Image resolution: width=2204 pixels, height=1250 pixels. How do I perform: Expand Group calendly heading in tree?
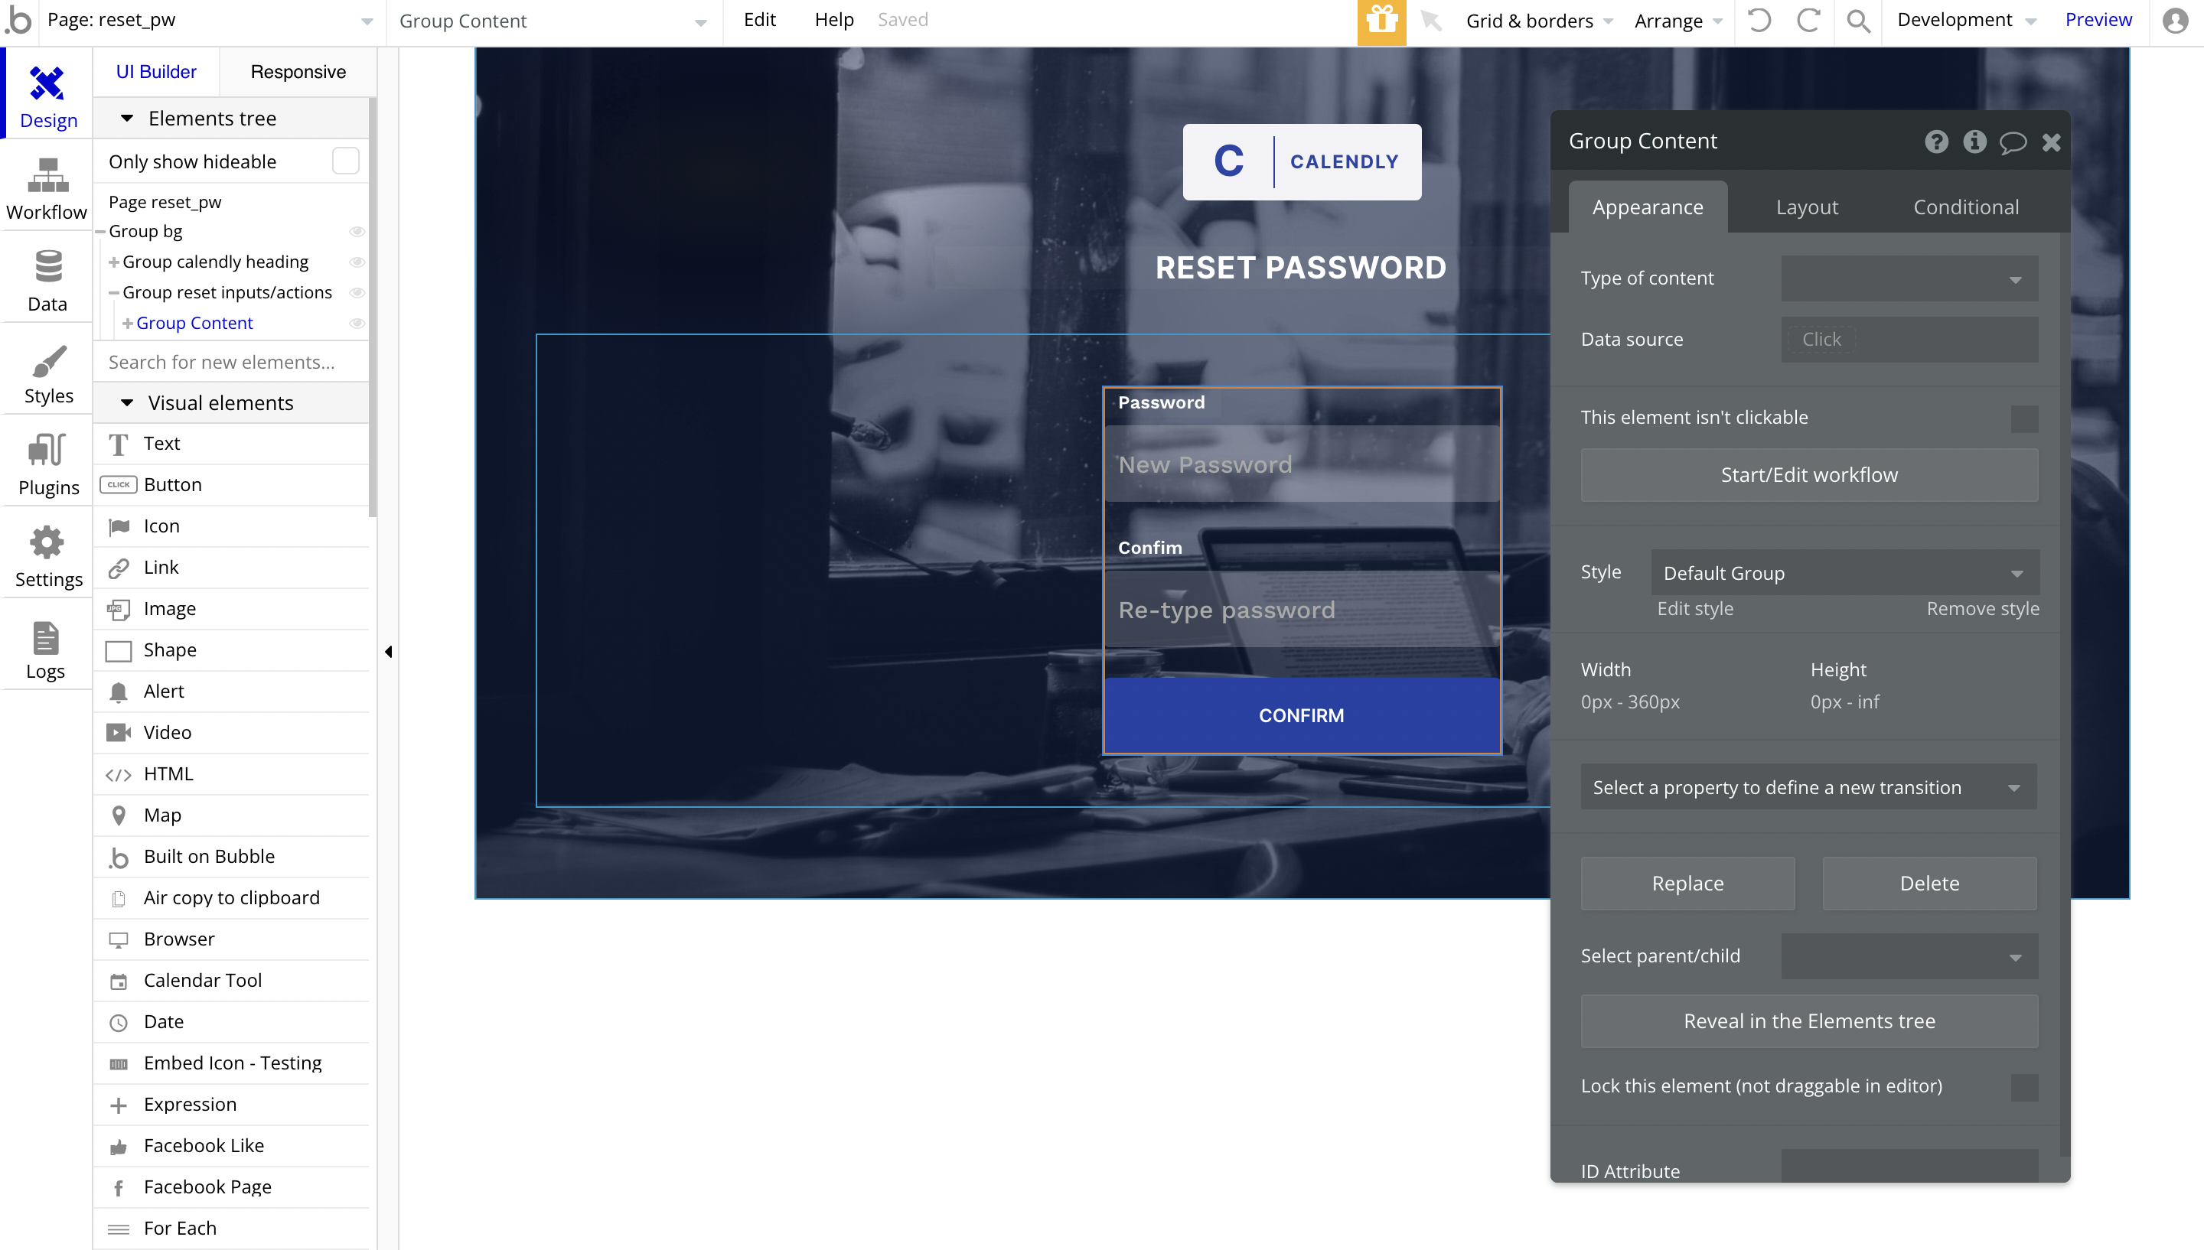(x=113, y=262)
